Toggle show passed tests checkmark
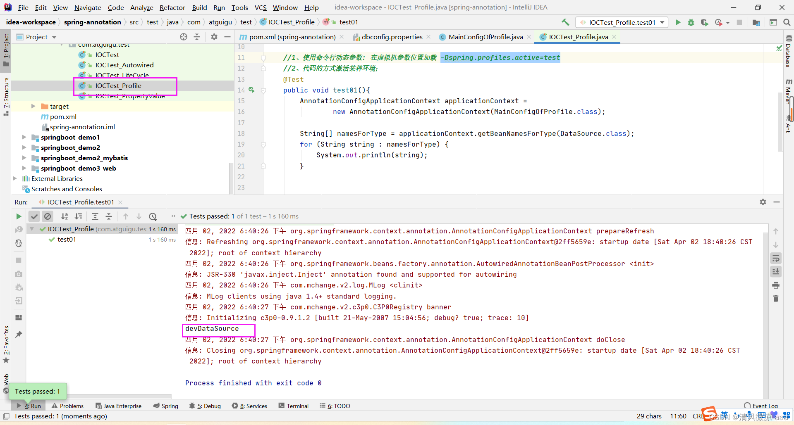Image resolution: width=794 pixels, height=425 pixels. 34,216
